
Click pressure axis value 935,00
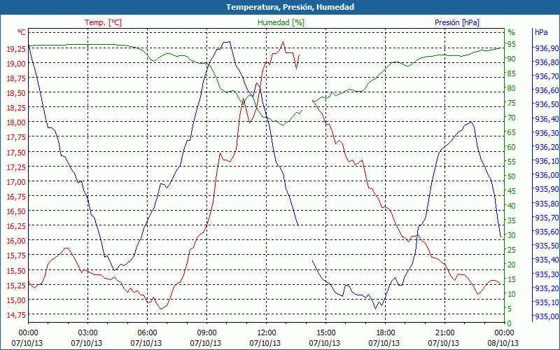point(547,316)
